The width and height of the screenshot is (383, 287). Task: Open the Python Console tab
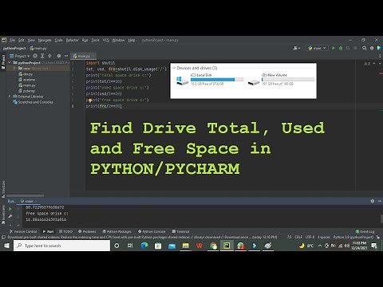[x=152, y=231]
